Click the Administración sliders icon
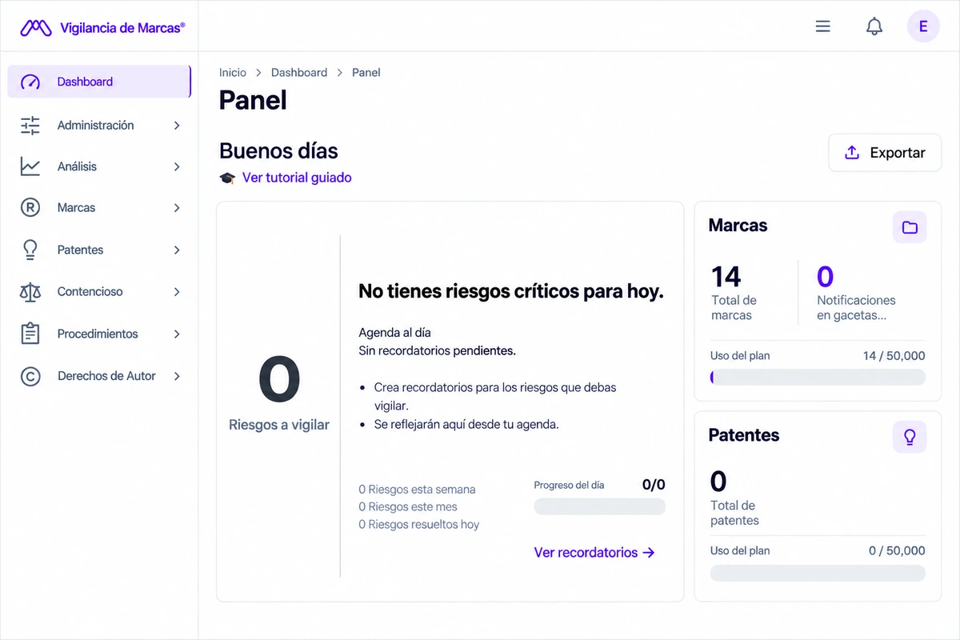Image resolution: width=960 pixels, height=640 pixels. pos(30,126)
